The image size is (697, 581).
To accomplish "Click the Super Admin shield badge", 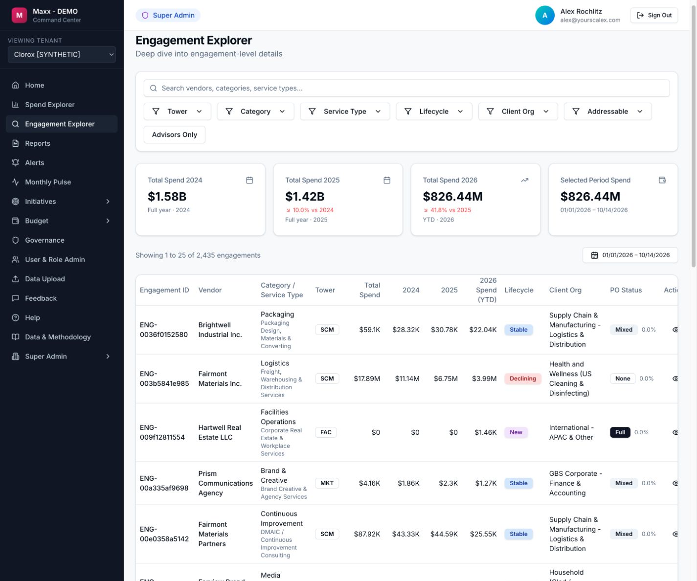I will [x=168, y=15].
